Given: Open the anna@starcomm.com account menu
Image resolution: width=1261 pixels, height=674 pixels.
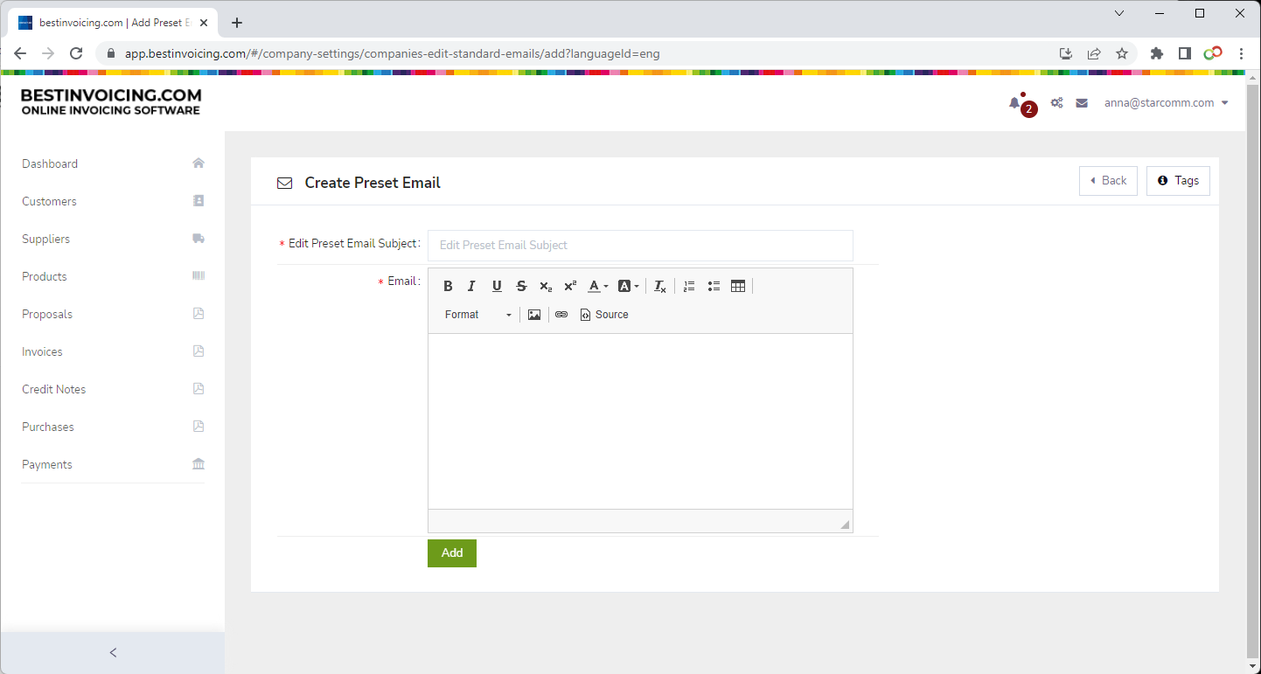Looking at the screenshot, I should [x=1166, y=103].
